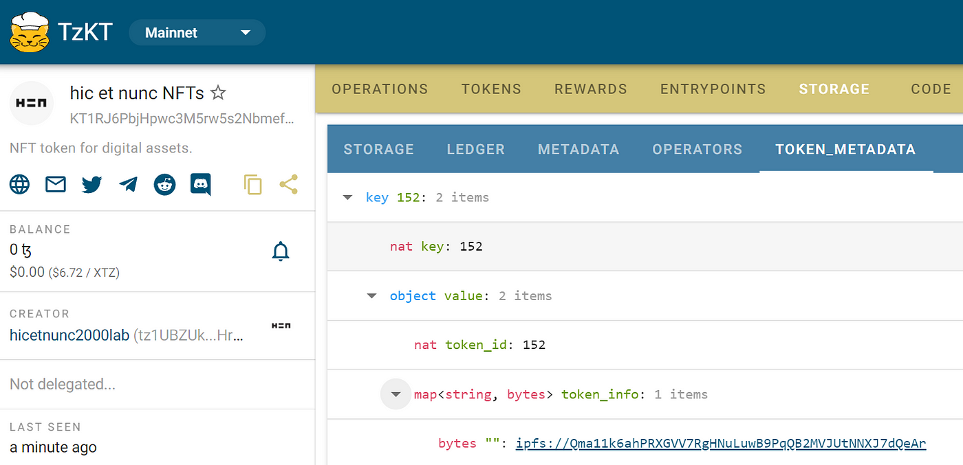Click the balance notification bell
Screen dimensions: 963x465
(x=281, y=251)
